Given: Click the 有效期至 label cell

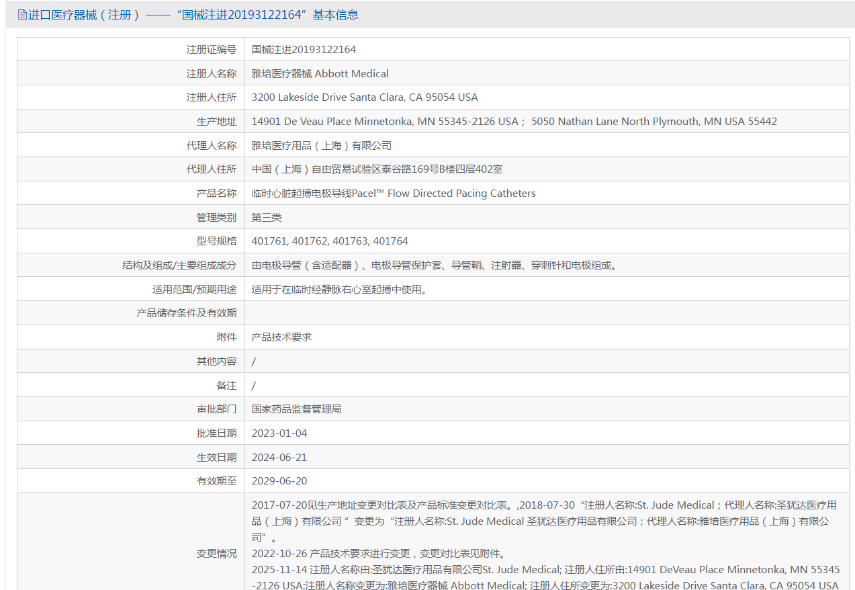Looking at the screenshot, I should click(131, 481).
